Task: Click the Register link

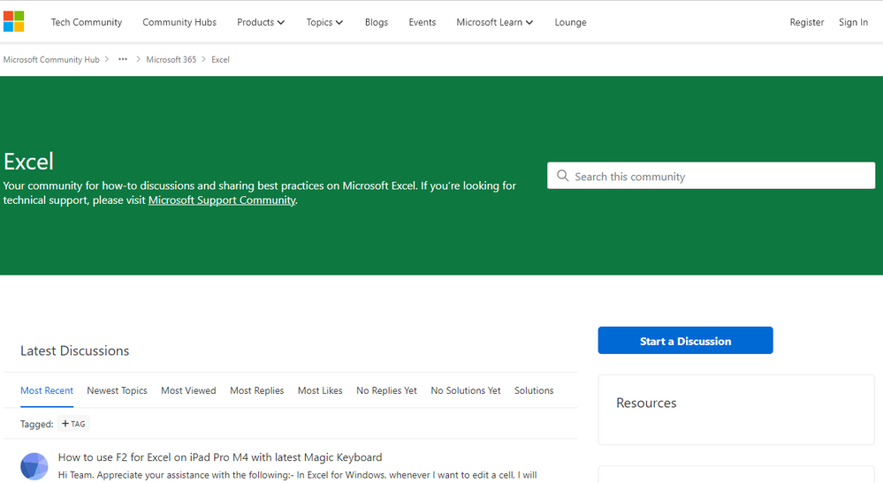Action: (806, 22)
